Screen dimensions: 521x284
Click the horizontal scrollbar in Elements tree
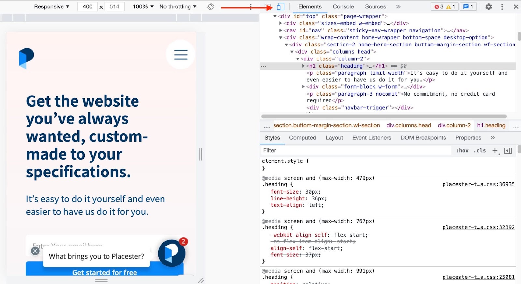point(384,116)
